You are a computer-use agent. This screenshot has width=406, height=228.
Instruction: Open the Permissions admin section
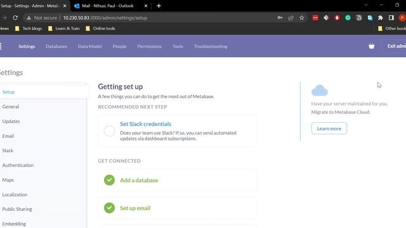pyautogui.click(x=150, y=46)
